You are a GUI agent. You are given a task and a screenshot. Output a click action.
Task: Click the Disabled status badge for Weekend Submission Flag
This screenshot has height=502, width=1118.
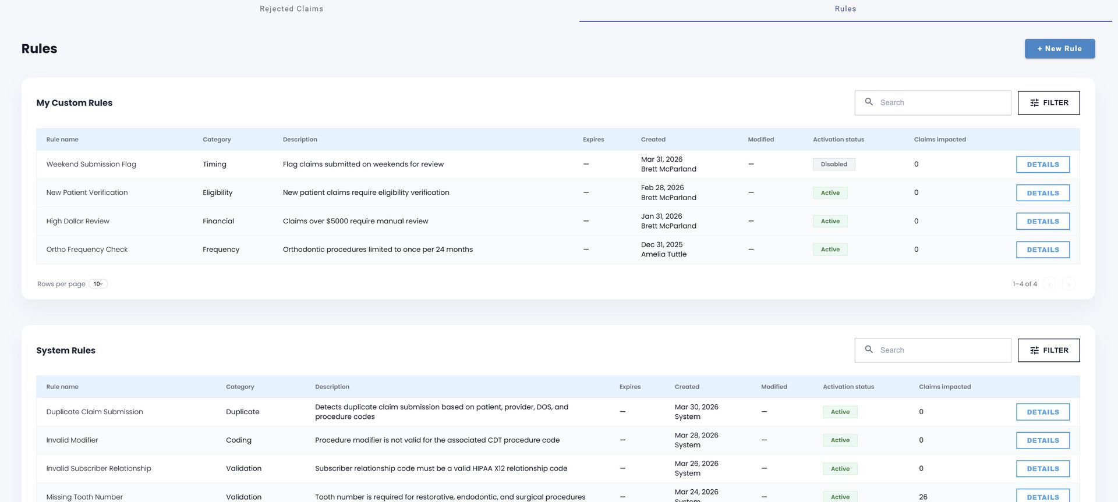(x=834, y=165)
